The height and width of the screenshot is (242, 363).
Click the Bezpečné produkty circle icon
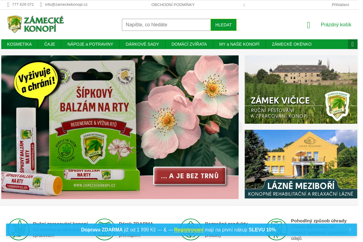pos(191,229)
